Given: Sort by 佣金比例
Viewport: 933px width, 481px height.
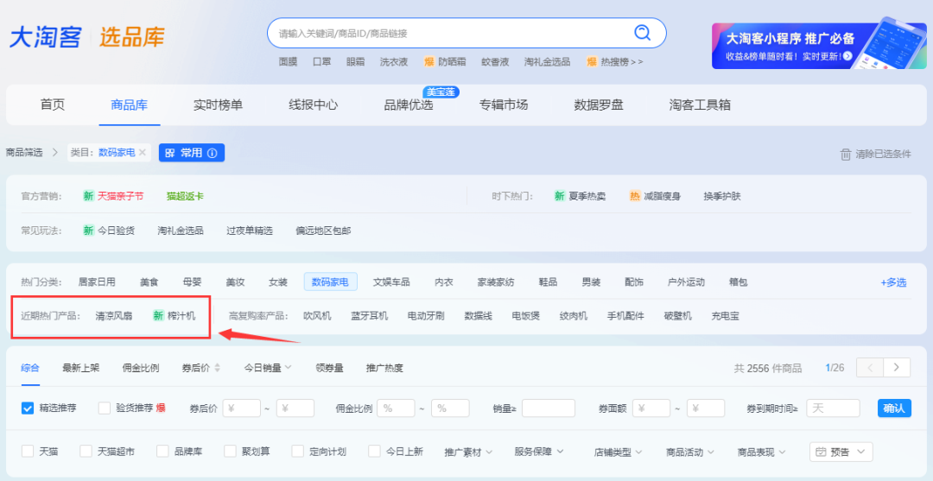Looking at the screenshot, I should 141,368.
